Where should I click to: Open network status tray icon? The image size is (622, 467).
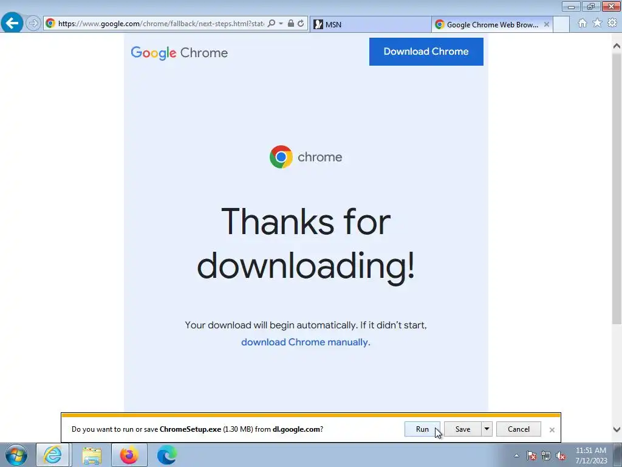[546, 456]
